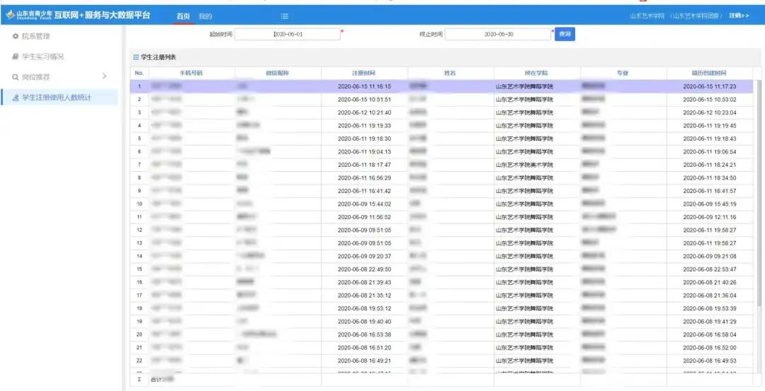Click the 所在学院 column header
Image resolution: width=765 pixels, height=391 pixels.
click(536, 73)
